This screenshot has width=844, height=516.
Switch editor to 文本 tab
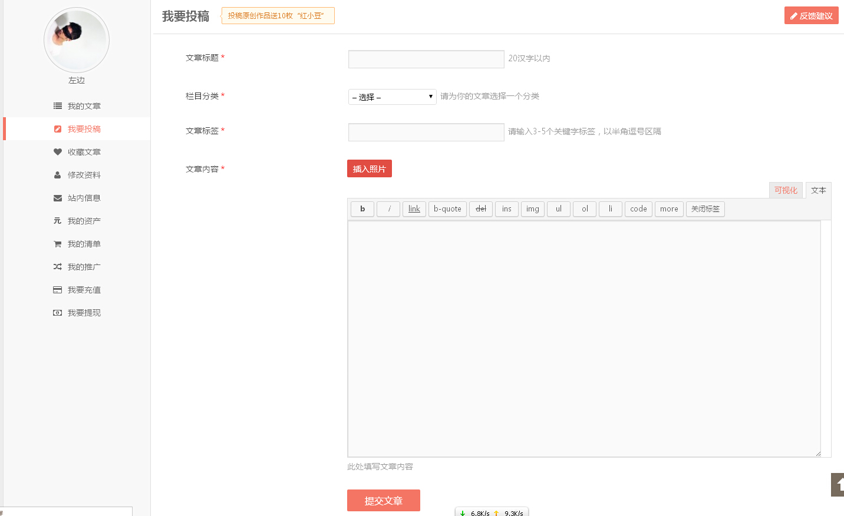tap(818, 190)
